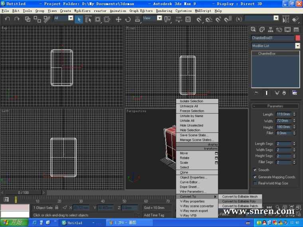
Task: Click the time slider 0 / 100
Action: [24, 192]
